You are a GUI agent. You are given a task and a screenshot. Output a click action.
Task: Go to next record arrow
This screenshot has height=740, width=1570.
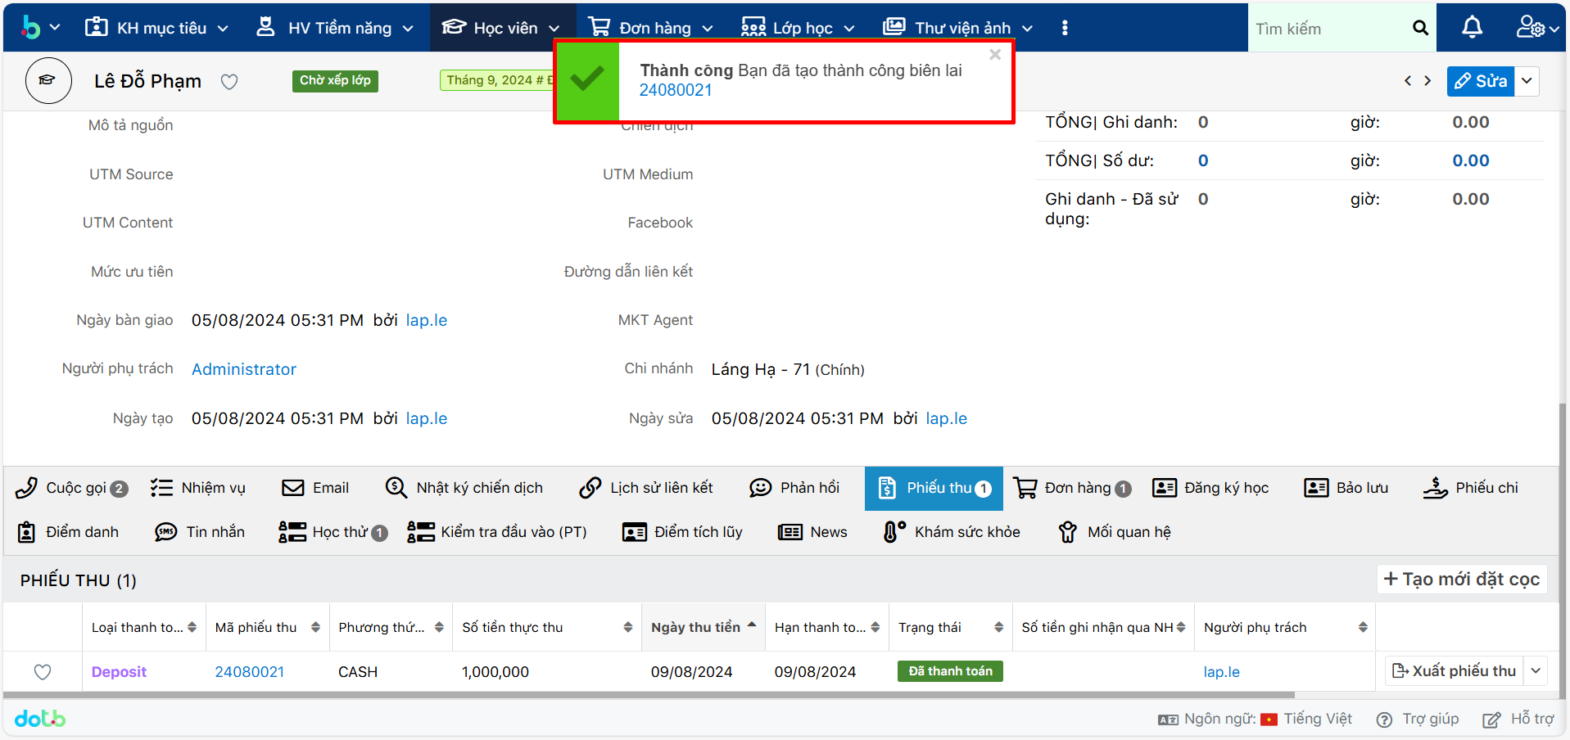tap(1427, 81)
